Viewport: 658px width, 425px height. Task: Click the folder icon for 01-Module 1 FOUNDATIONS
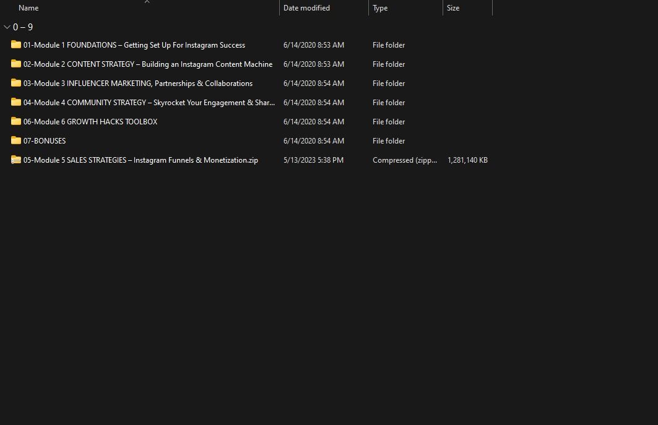coord(16,45)
